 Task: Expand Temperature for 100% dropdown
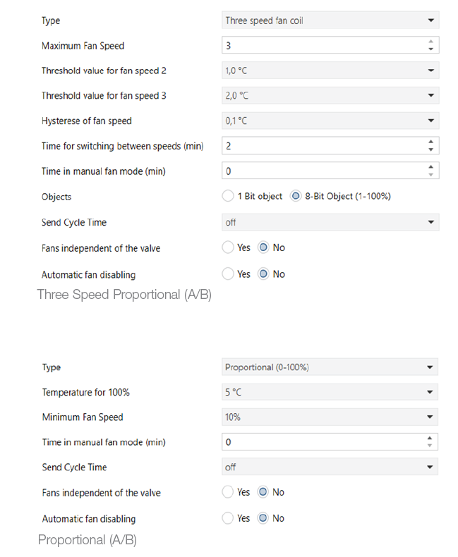(x=330, y=392)
